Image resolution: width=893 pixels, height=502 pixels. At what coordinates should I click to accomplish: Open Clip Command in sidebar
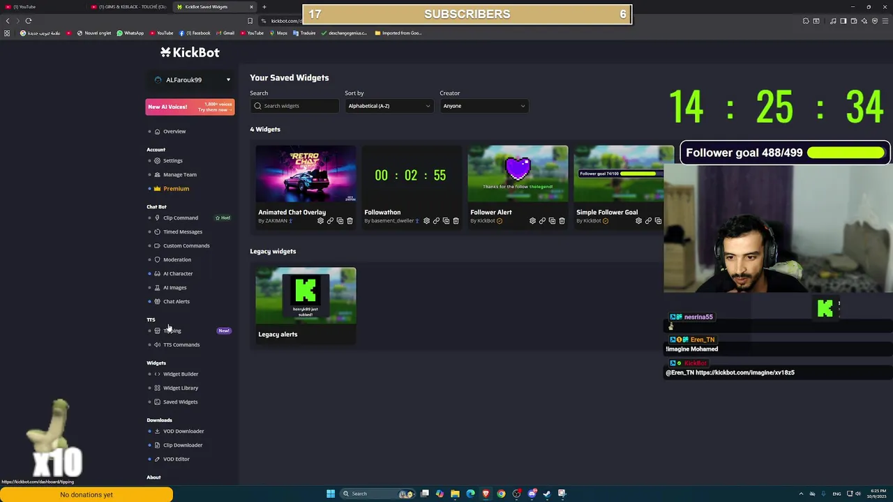(x=180, y=218)
